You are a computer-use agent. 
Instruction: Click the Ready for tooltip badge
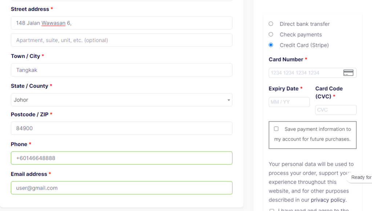point(361,177)
